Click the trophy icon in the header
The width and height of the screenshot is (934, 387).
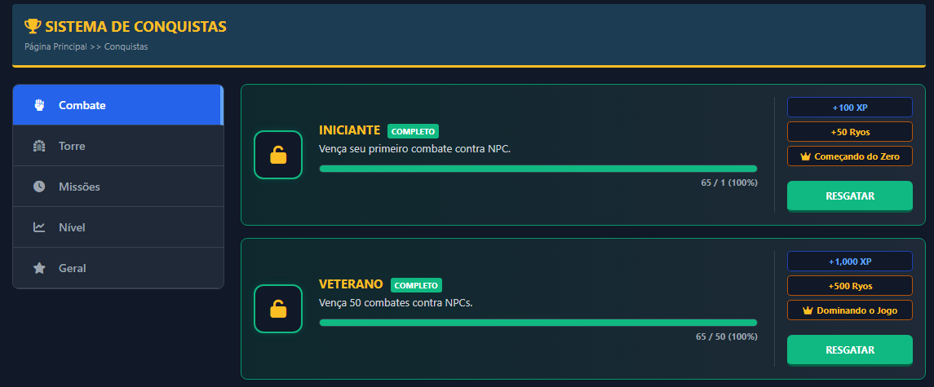(33, 27)
